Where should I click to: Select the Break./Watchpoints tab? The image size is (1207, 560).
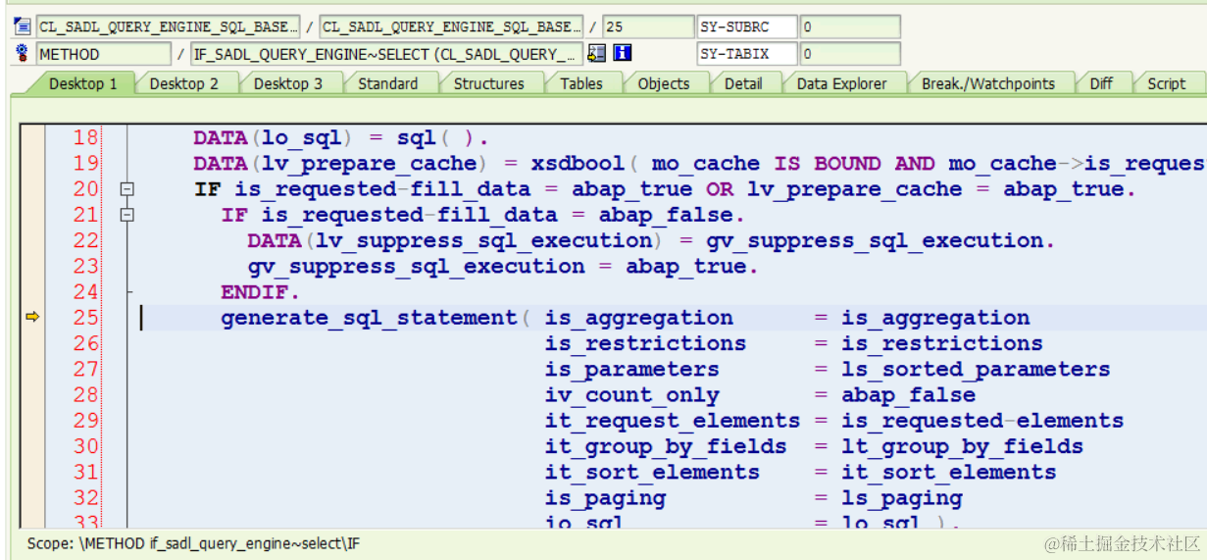coord(988,83)
